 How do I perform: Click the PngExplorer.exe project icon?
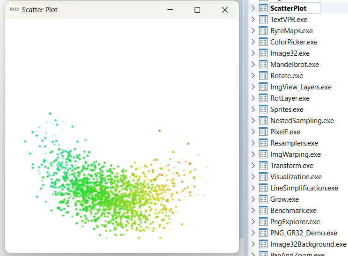pos(263,222)
